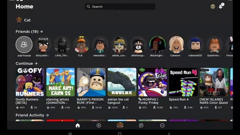Screen dimensions: 240x135
Task: Open friend Cameron avatar
Action: (176, 45)
